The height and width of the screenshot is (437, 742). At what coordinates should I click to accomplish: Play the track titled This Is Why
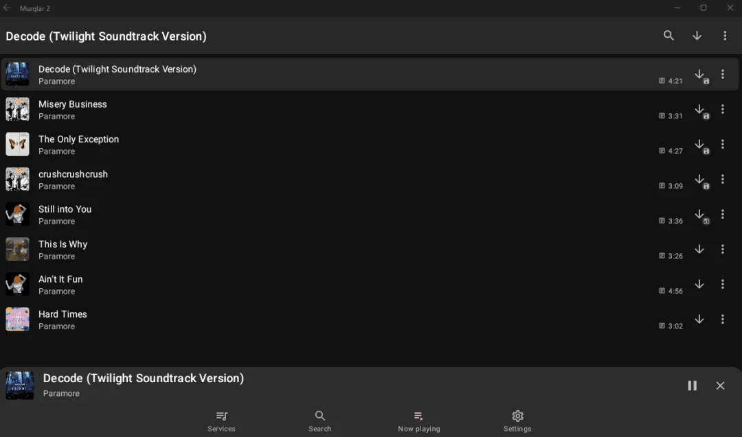point(63,244)
